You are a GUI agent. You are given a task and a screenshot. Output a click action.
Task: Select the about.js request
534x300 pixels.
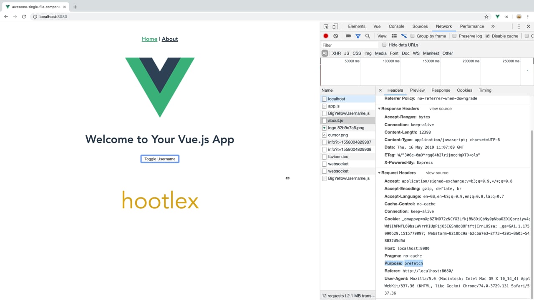pyautogui.click(x=348, y=120)
